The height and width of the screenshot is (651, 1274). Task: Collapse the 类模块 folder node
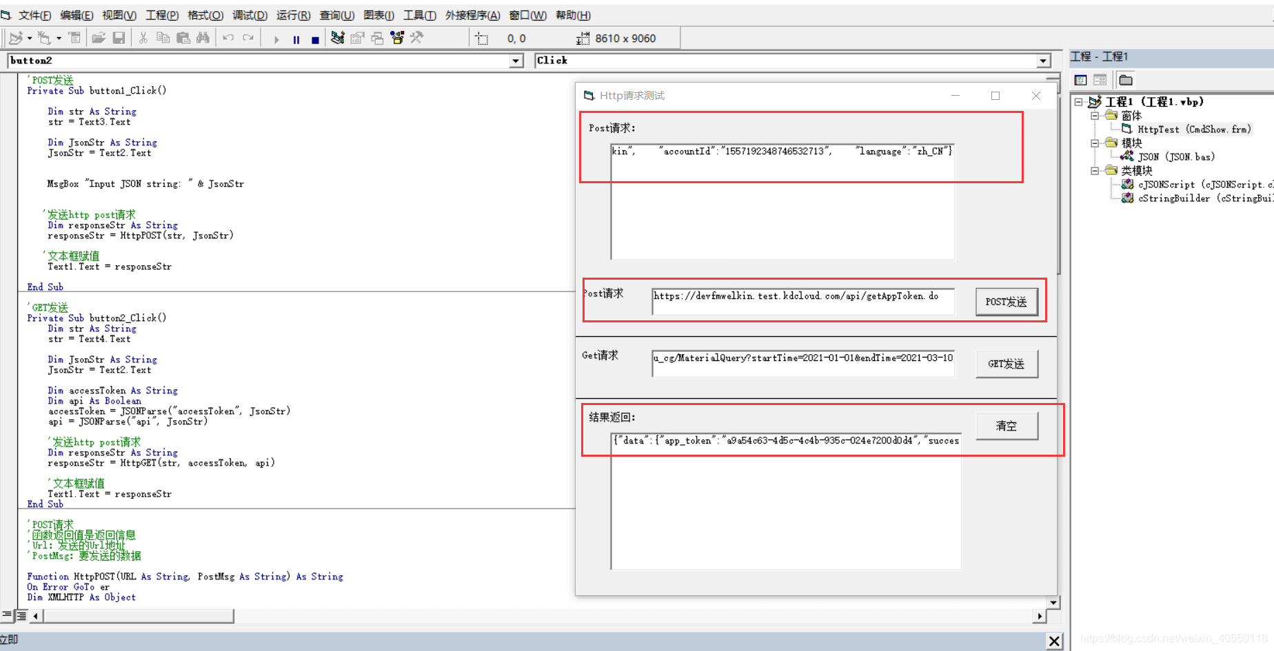click(1095, 171)
